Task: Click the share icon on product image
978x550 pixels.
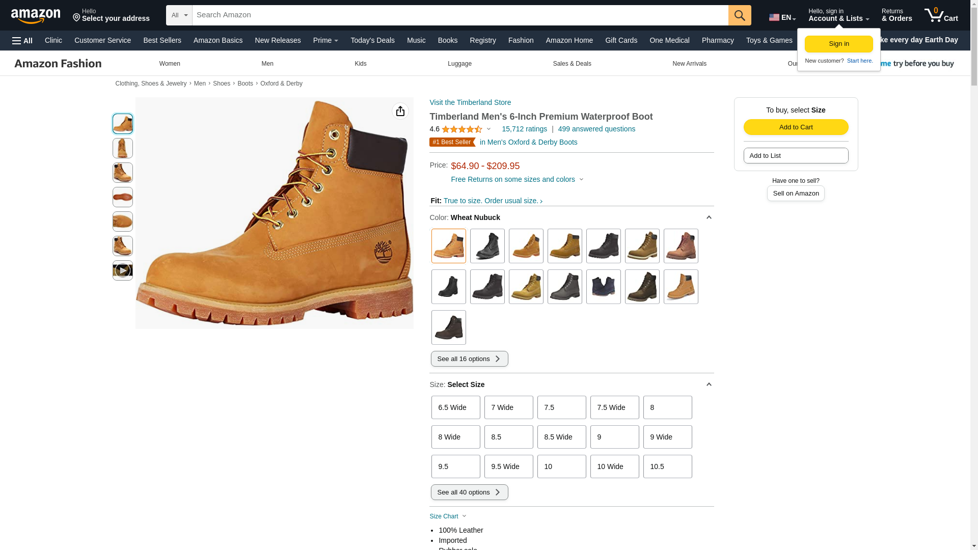Action: (400, 111)
